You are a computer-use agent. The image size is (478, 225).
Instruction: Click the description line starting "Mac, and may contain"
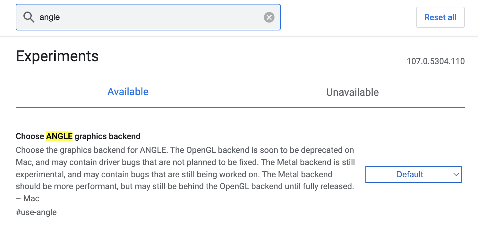pos(185,162)
